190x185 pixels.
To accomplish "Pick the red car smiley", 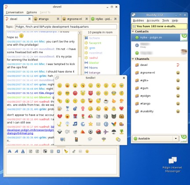I will (x=98, y=132).
